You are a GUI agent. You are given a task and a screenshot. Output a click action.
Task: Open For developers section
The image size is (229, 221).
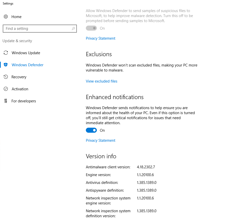pyautogui.click(x=24, y=101)
